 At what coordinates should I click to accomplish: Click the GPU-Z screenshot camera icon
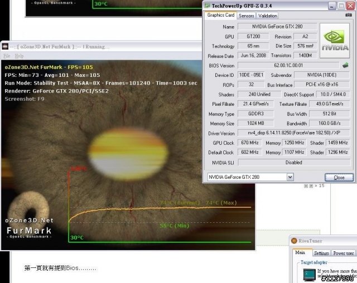tap(348, 15)
